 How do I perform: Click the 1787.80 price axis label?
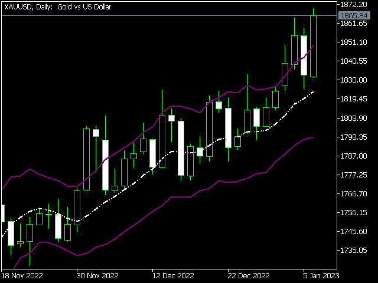(x=353, y=156)
